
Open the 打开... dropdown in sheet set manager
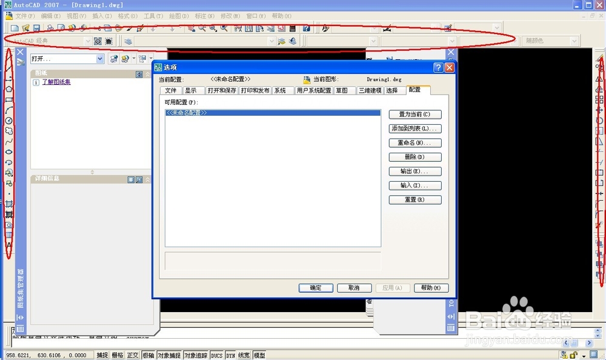click(x=100, y=59)
